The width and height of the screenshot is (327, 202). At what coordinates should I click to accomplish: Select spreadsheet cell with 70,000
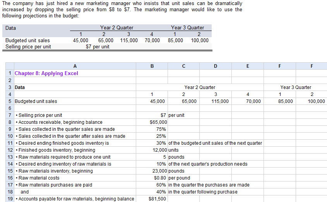pyautogui.click(x=248, y=101)
